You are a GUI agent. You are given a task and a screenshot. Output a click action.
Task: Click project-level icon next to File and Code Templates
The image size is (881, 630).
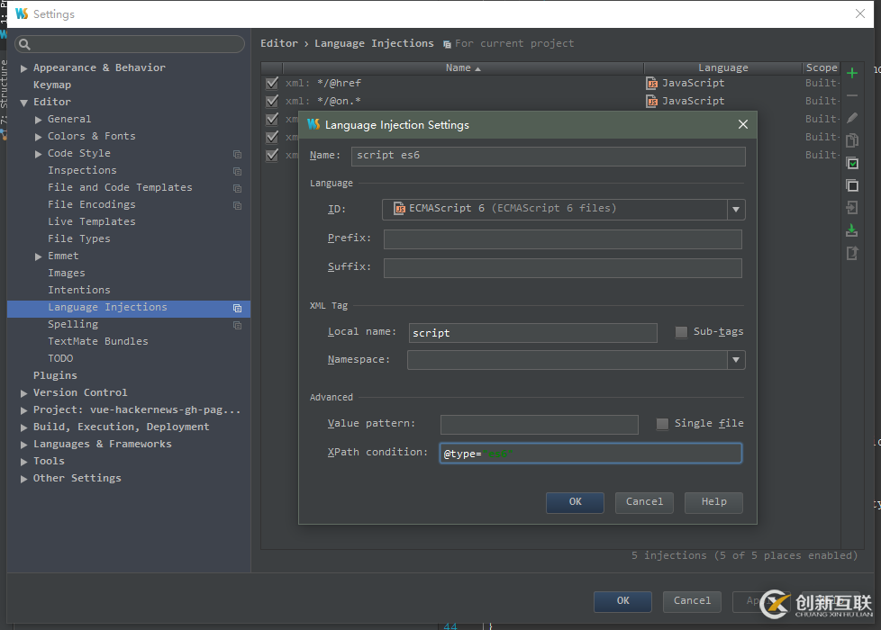click(237, 188)
